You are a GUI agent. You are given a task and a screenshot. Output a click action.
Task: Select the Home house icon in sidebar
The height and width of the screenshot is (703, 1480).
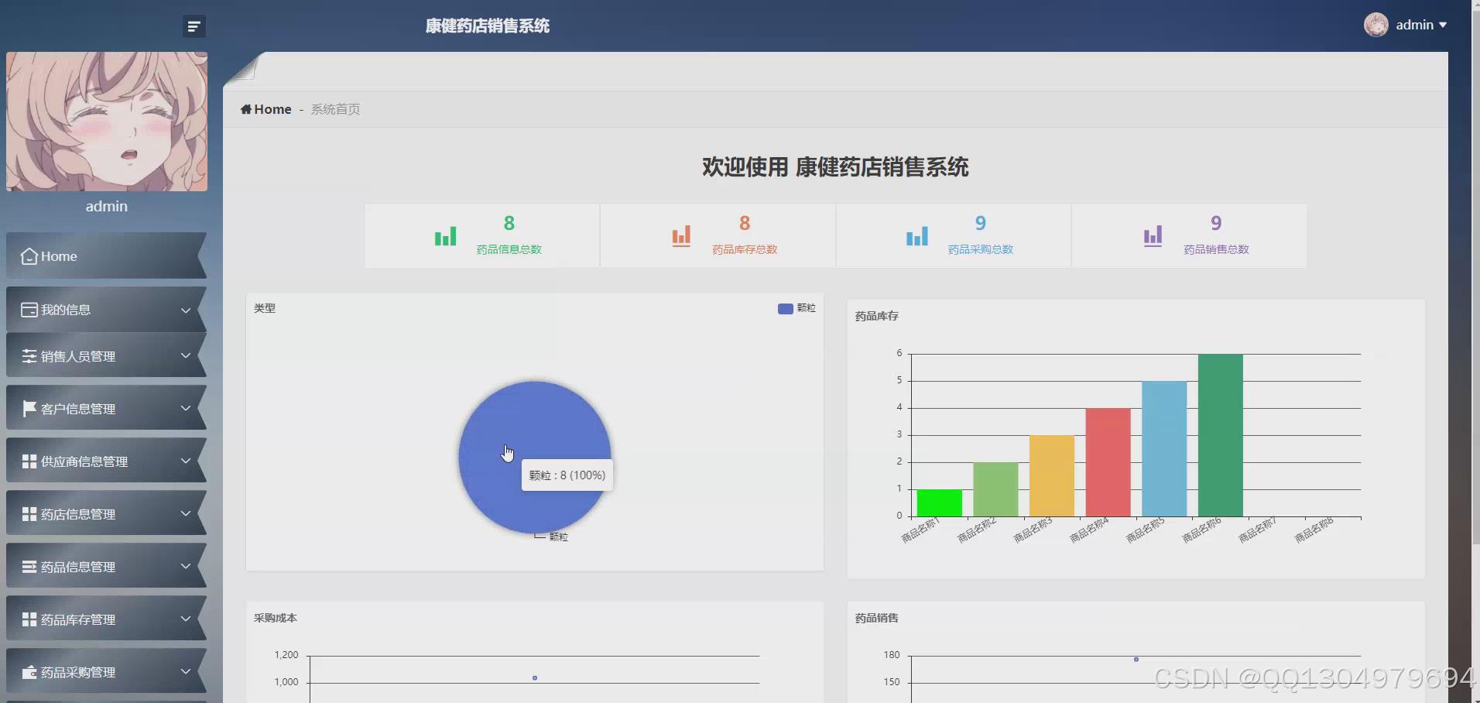pyautogui.click(x=28, y=256)
